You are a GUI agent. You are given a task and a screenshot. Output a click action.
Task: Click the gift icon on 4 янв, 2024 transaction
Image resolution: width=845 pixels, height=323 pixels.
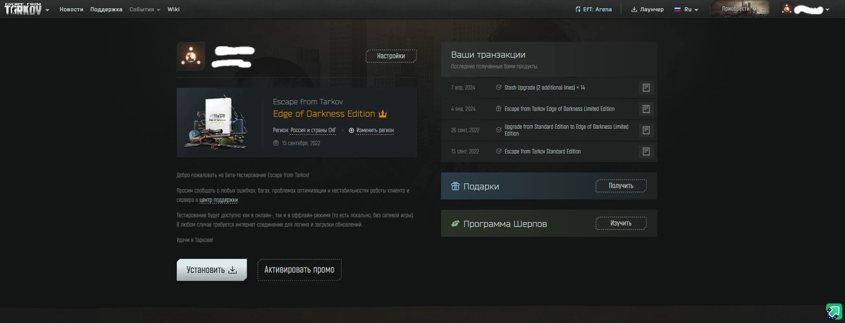click(499, 108)
